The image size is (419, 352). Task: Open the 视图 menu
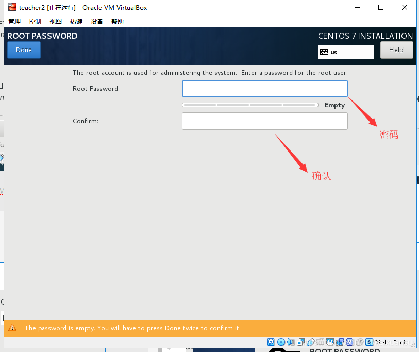[x=56, y=21]
